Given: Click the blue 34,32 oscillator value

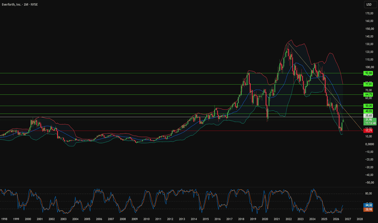Looking at the screenshot, I should 368,205.
